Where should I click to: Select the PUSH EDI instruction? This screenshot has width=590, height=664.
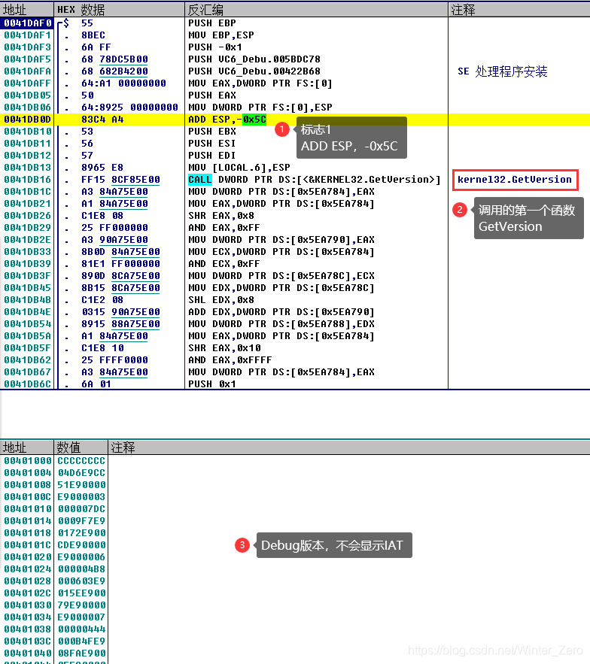coord(212,156)
